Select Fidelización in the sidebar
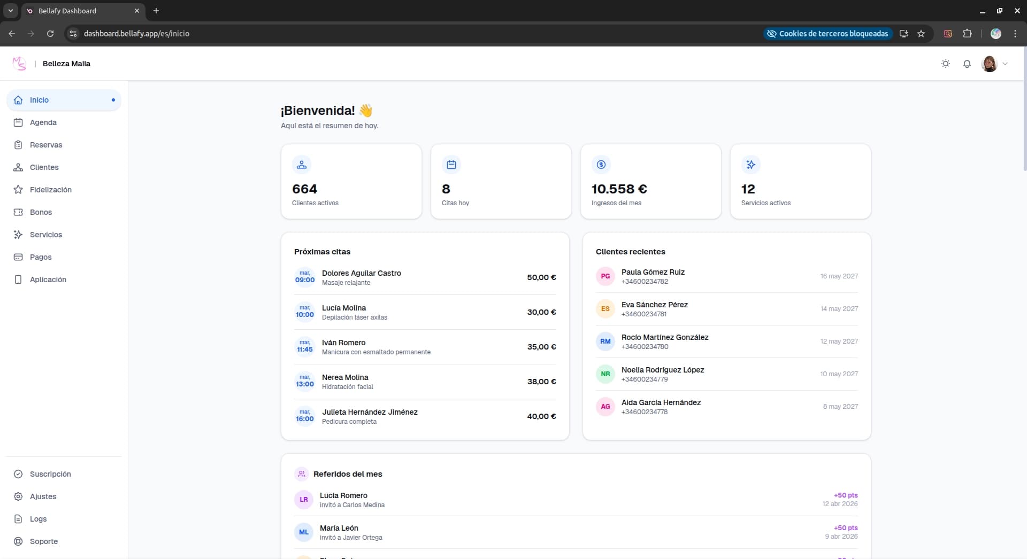Screen dimensions: 1027x559 [50, 189]
